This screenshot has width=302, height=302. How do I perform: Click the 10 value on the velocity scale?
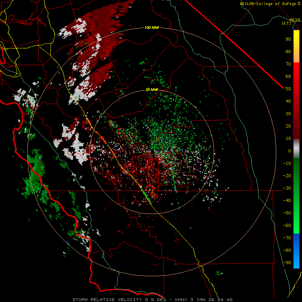pos(288,139)
